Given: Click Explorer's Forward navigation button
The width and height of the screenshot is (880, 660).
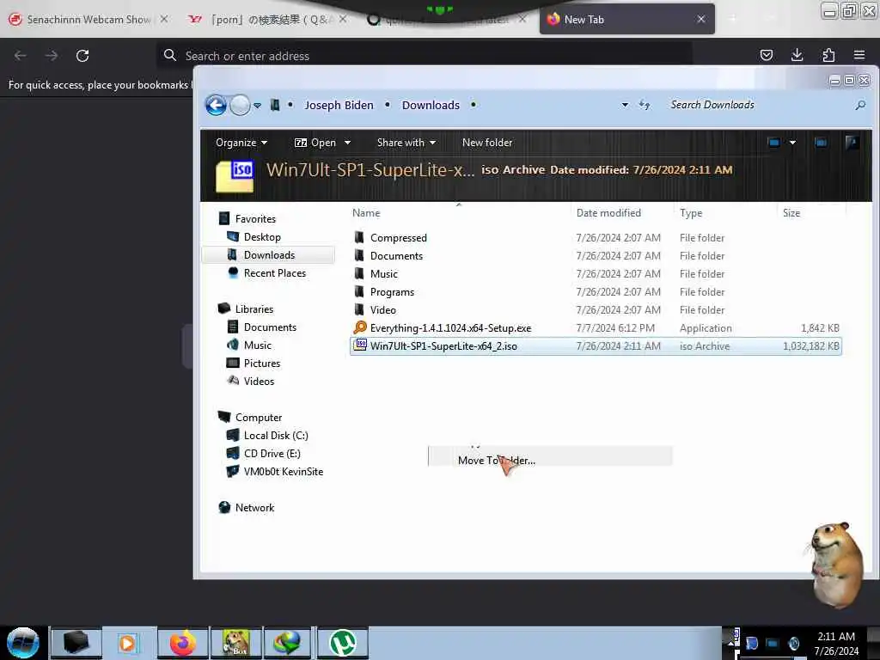Looking at the screenshot, I should pos(241,105).
